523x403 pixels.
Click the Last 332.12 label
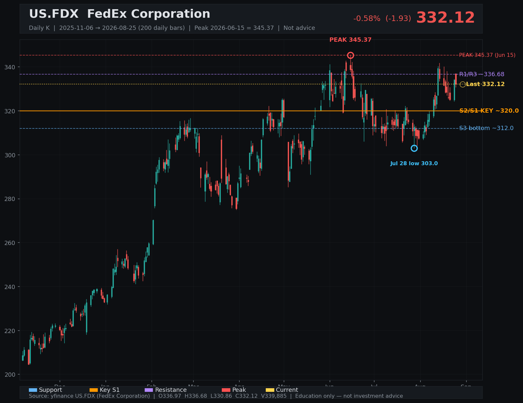[x=485, y=84]
